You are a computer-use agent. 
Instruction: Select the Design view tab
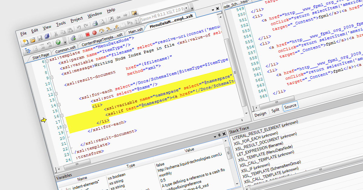pyautogui.click(x=260, y=114)
